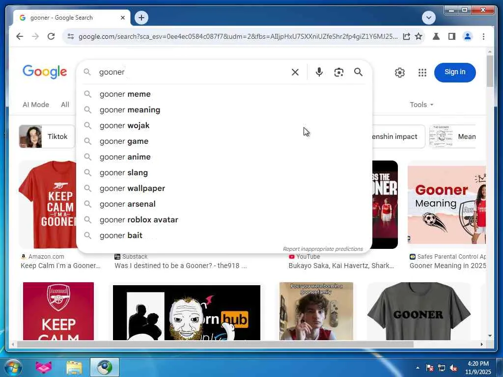503x377 pixels.
Task: Submit search with magnifier button
Action: (358, 72)
